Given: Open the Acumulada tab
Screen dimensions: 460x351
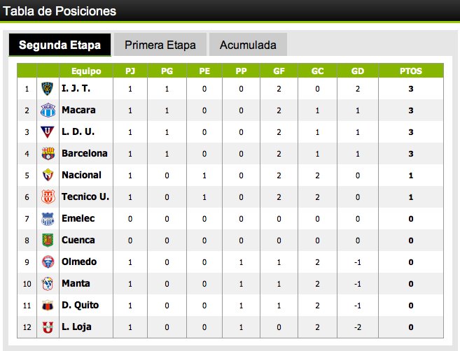Looking at the screenshot, I should [x=248, y=45].
